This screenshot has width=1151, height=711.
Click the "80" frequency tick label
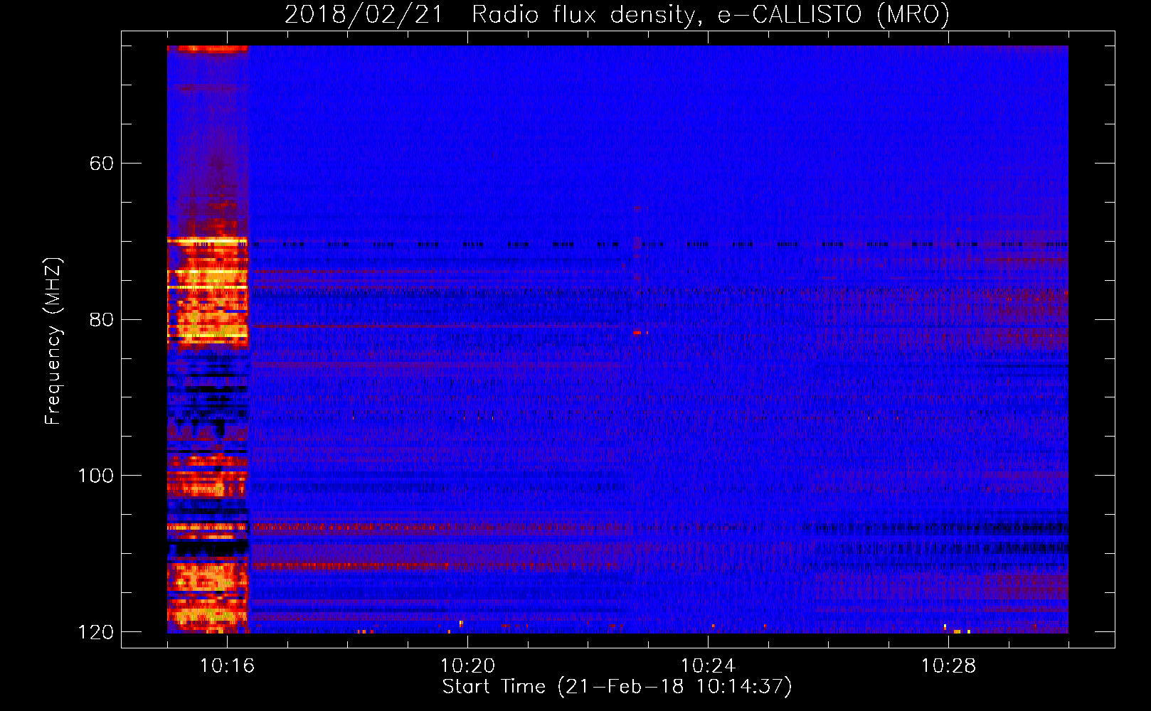(x=102, y=319)
